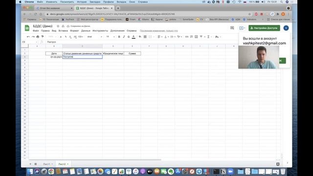Activate the paint format tool
Viewport: 313px width, 176px height.
click(x=43, y=37)
